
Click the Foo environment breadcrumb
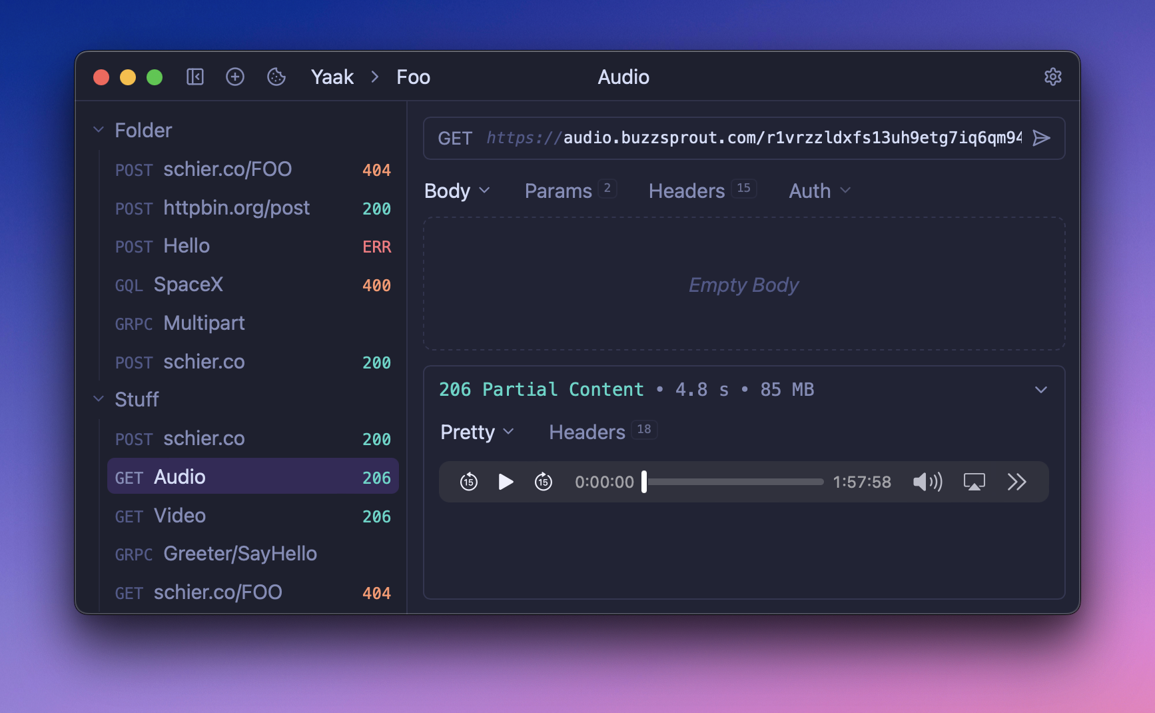(x=414, y=77)
